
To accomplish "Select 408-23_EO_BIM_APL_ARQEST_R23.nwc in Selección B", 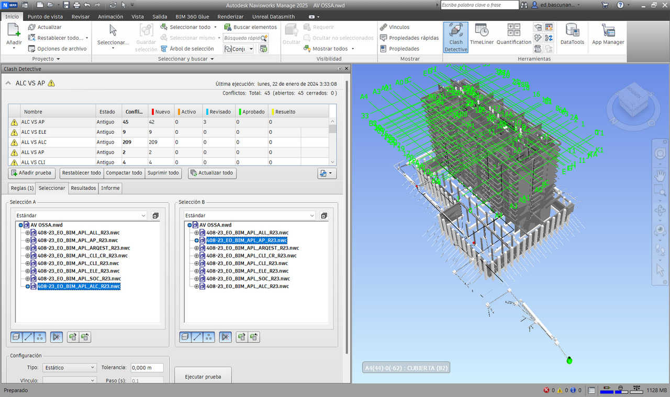I will [x=252, y=248].
